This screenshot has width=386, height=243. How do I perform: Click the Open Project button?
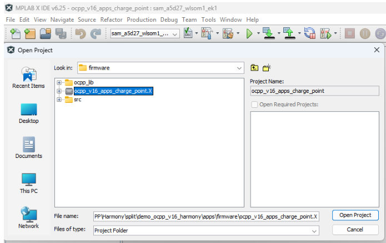click(x=355, y=215)
